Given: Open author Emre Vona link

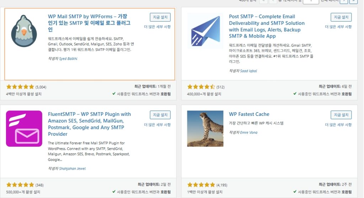Looking at the screenshot, I should coord(248,132).
